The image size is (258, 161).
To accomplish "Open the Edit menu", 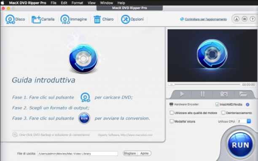I will (64, 3).
